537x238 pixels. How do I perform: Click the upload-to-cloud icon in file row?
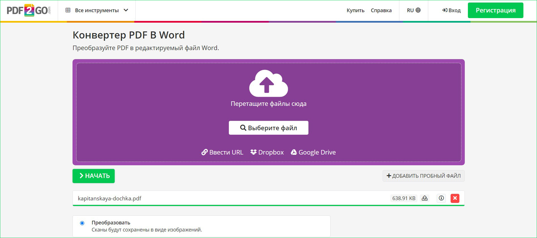pos(425,198)
